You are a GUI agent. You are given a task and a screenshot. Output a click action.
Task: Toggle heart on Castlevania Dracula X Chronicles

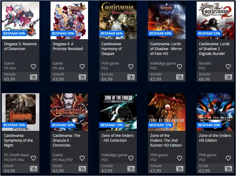(x=82, y=158)
